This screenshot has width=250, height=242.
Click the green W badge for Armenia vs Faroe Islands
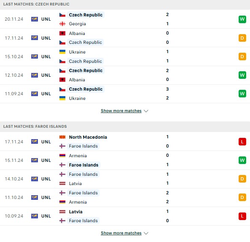pyautogui.click(x=242, y=160)
